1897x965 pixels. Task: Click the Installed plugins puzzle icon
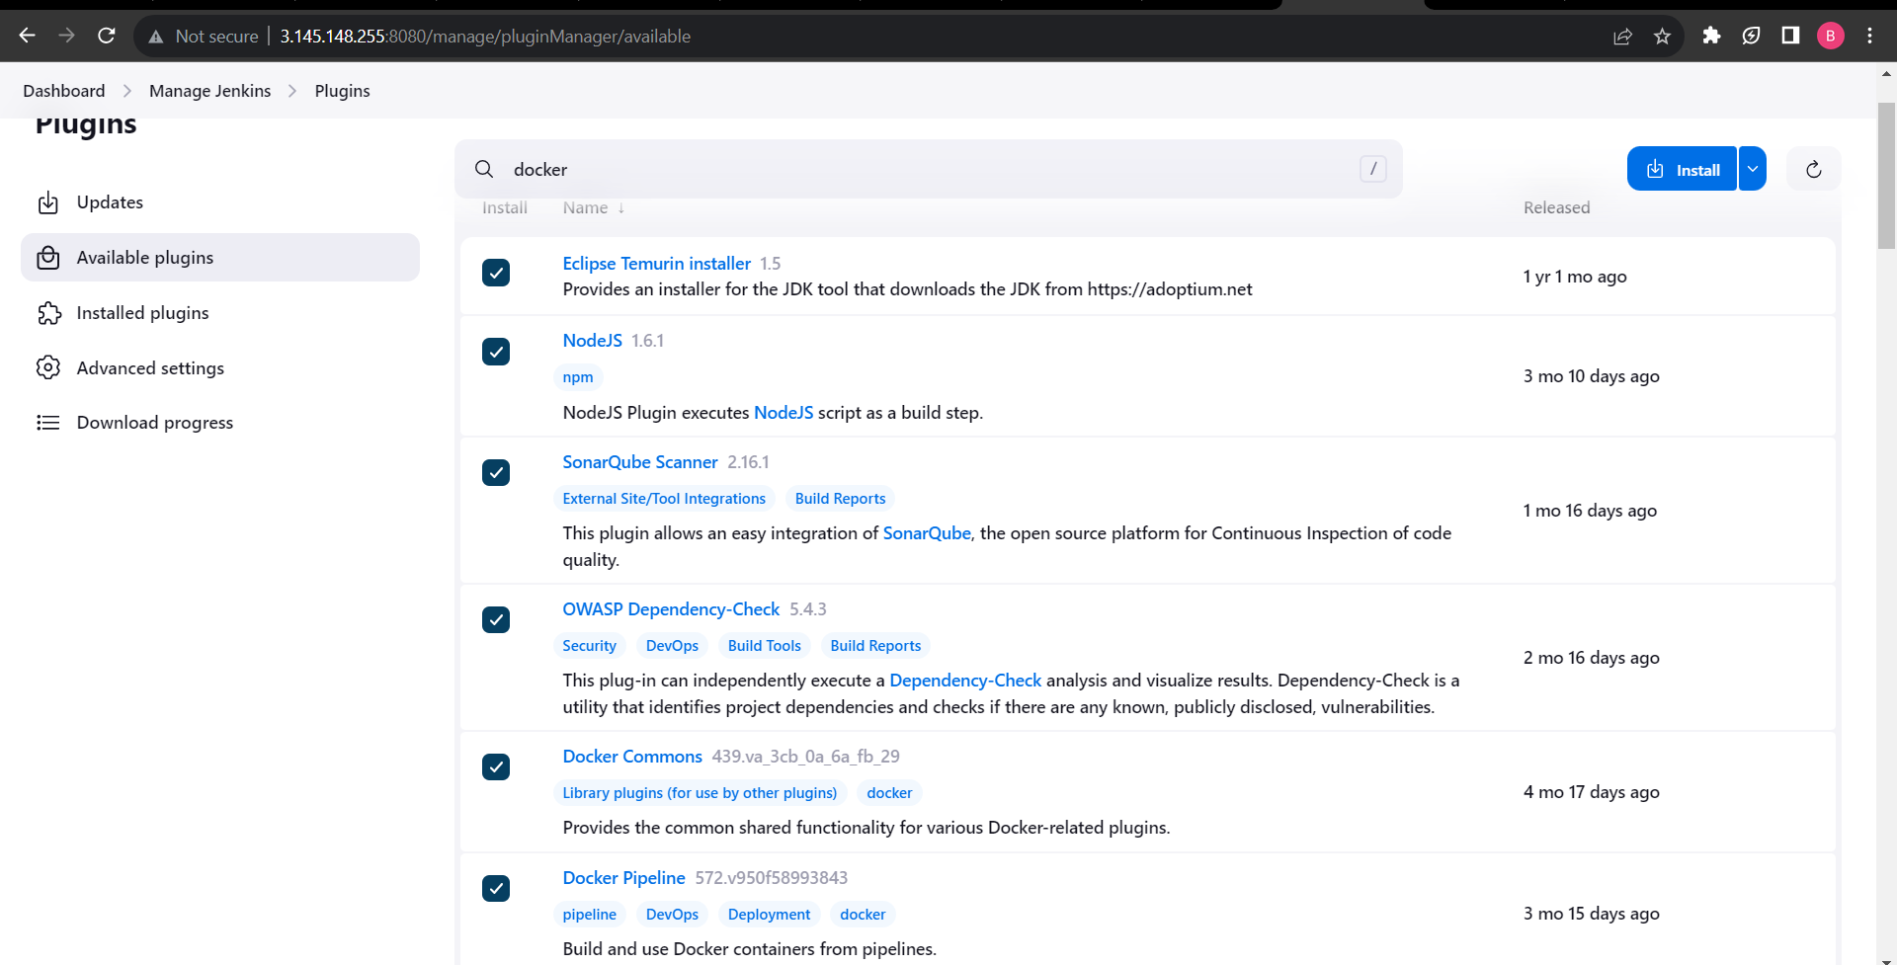pyautogui.click(x=48, y=313)
